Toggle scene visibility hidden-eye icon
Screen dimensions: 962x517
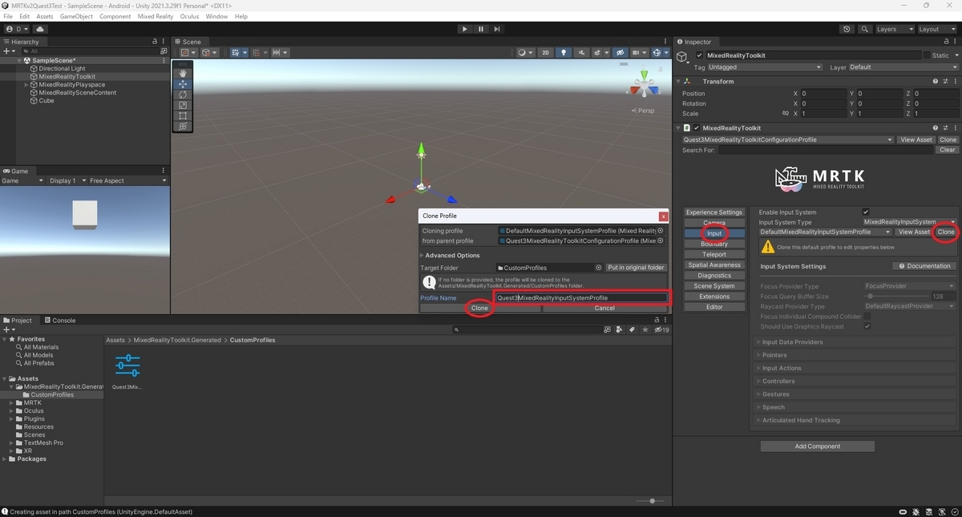(620, 53)
